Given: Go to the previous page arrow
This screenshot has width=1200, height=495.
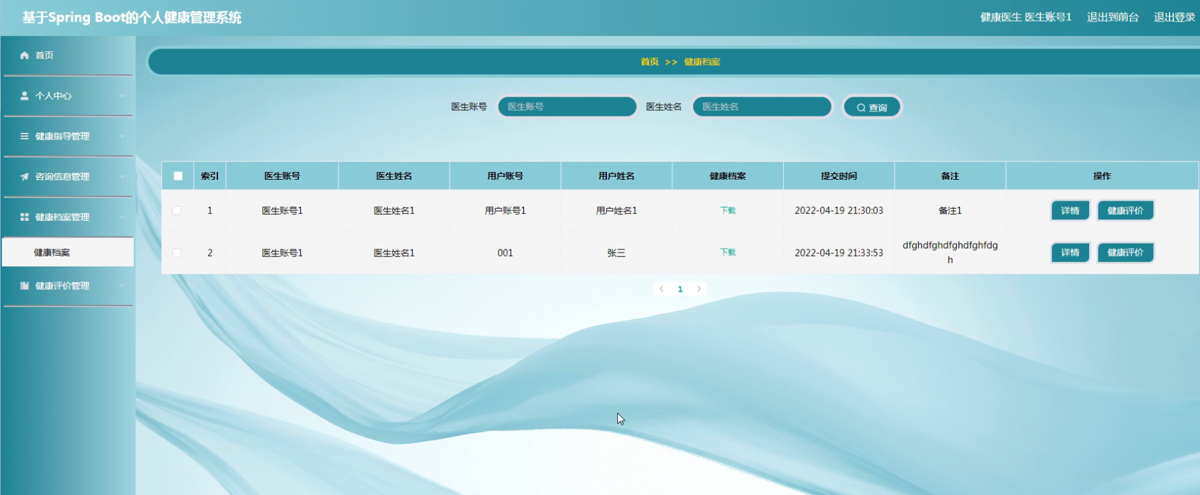Looking at the screenshot, I should tap(661, 289).
